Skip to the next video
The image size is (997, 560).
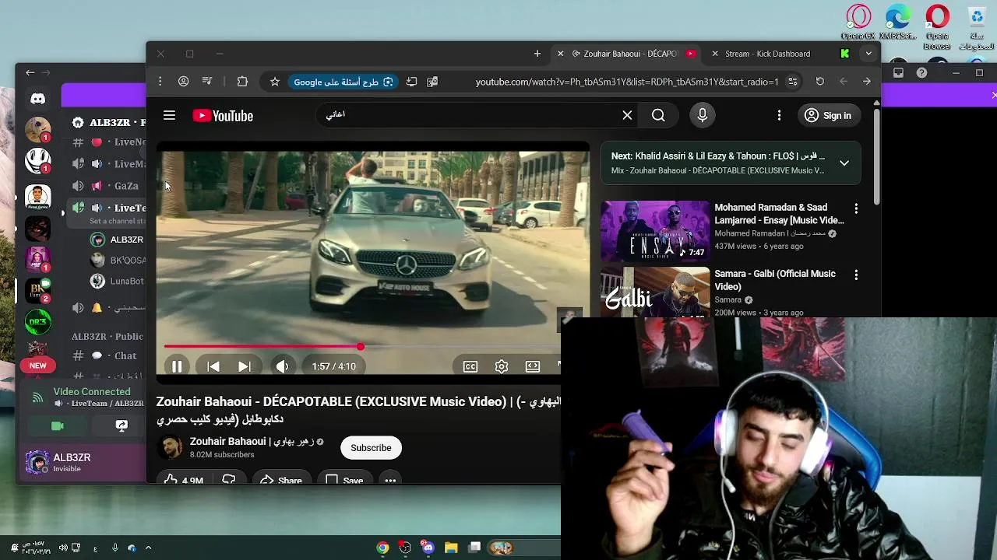click(x=244, y=366)
